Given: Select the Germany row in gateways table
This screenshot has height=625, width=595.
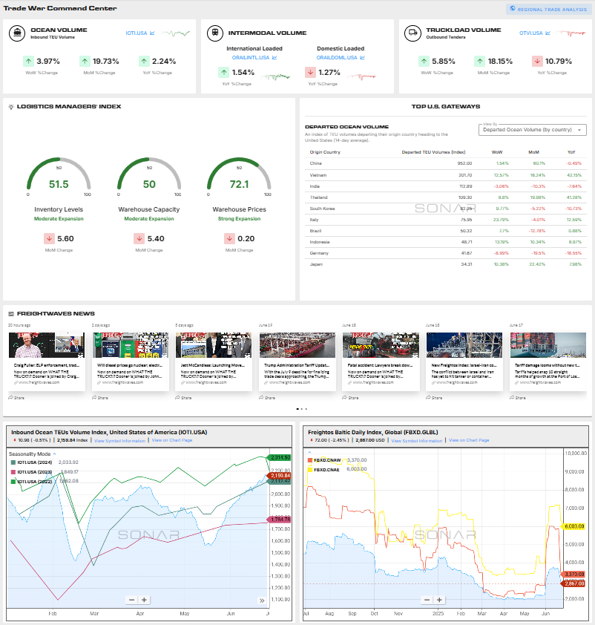Looking at the screenshot, I should (x=446, y=253).
